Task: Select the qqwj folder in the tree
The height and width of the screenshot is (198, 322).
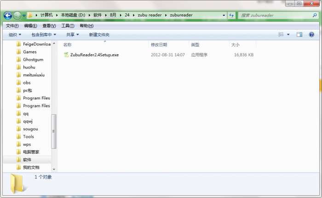Action: pos(28,121)
